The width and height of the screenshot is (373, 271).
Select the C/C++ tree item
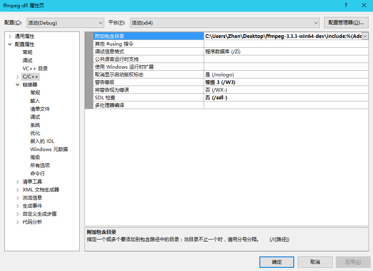[30, 77]
